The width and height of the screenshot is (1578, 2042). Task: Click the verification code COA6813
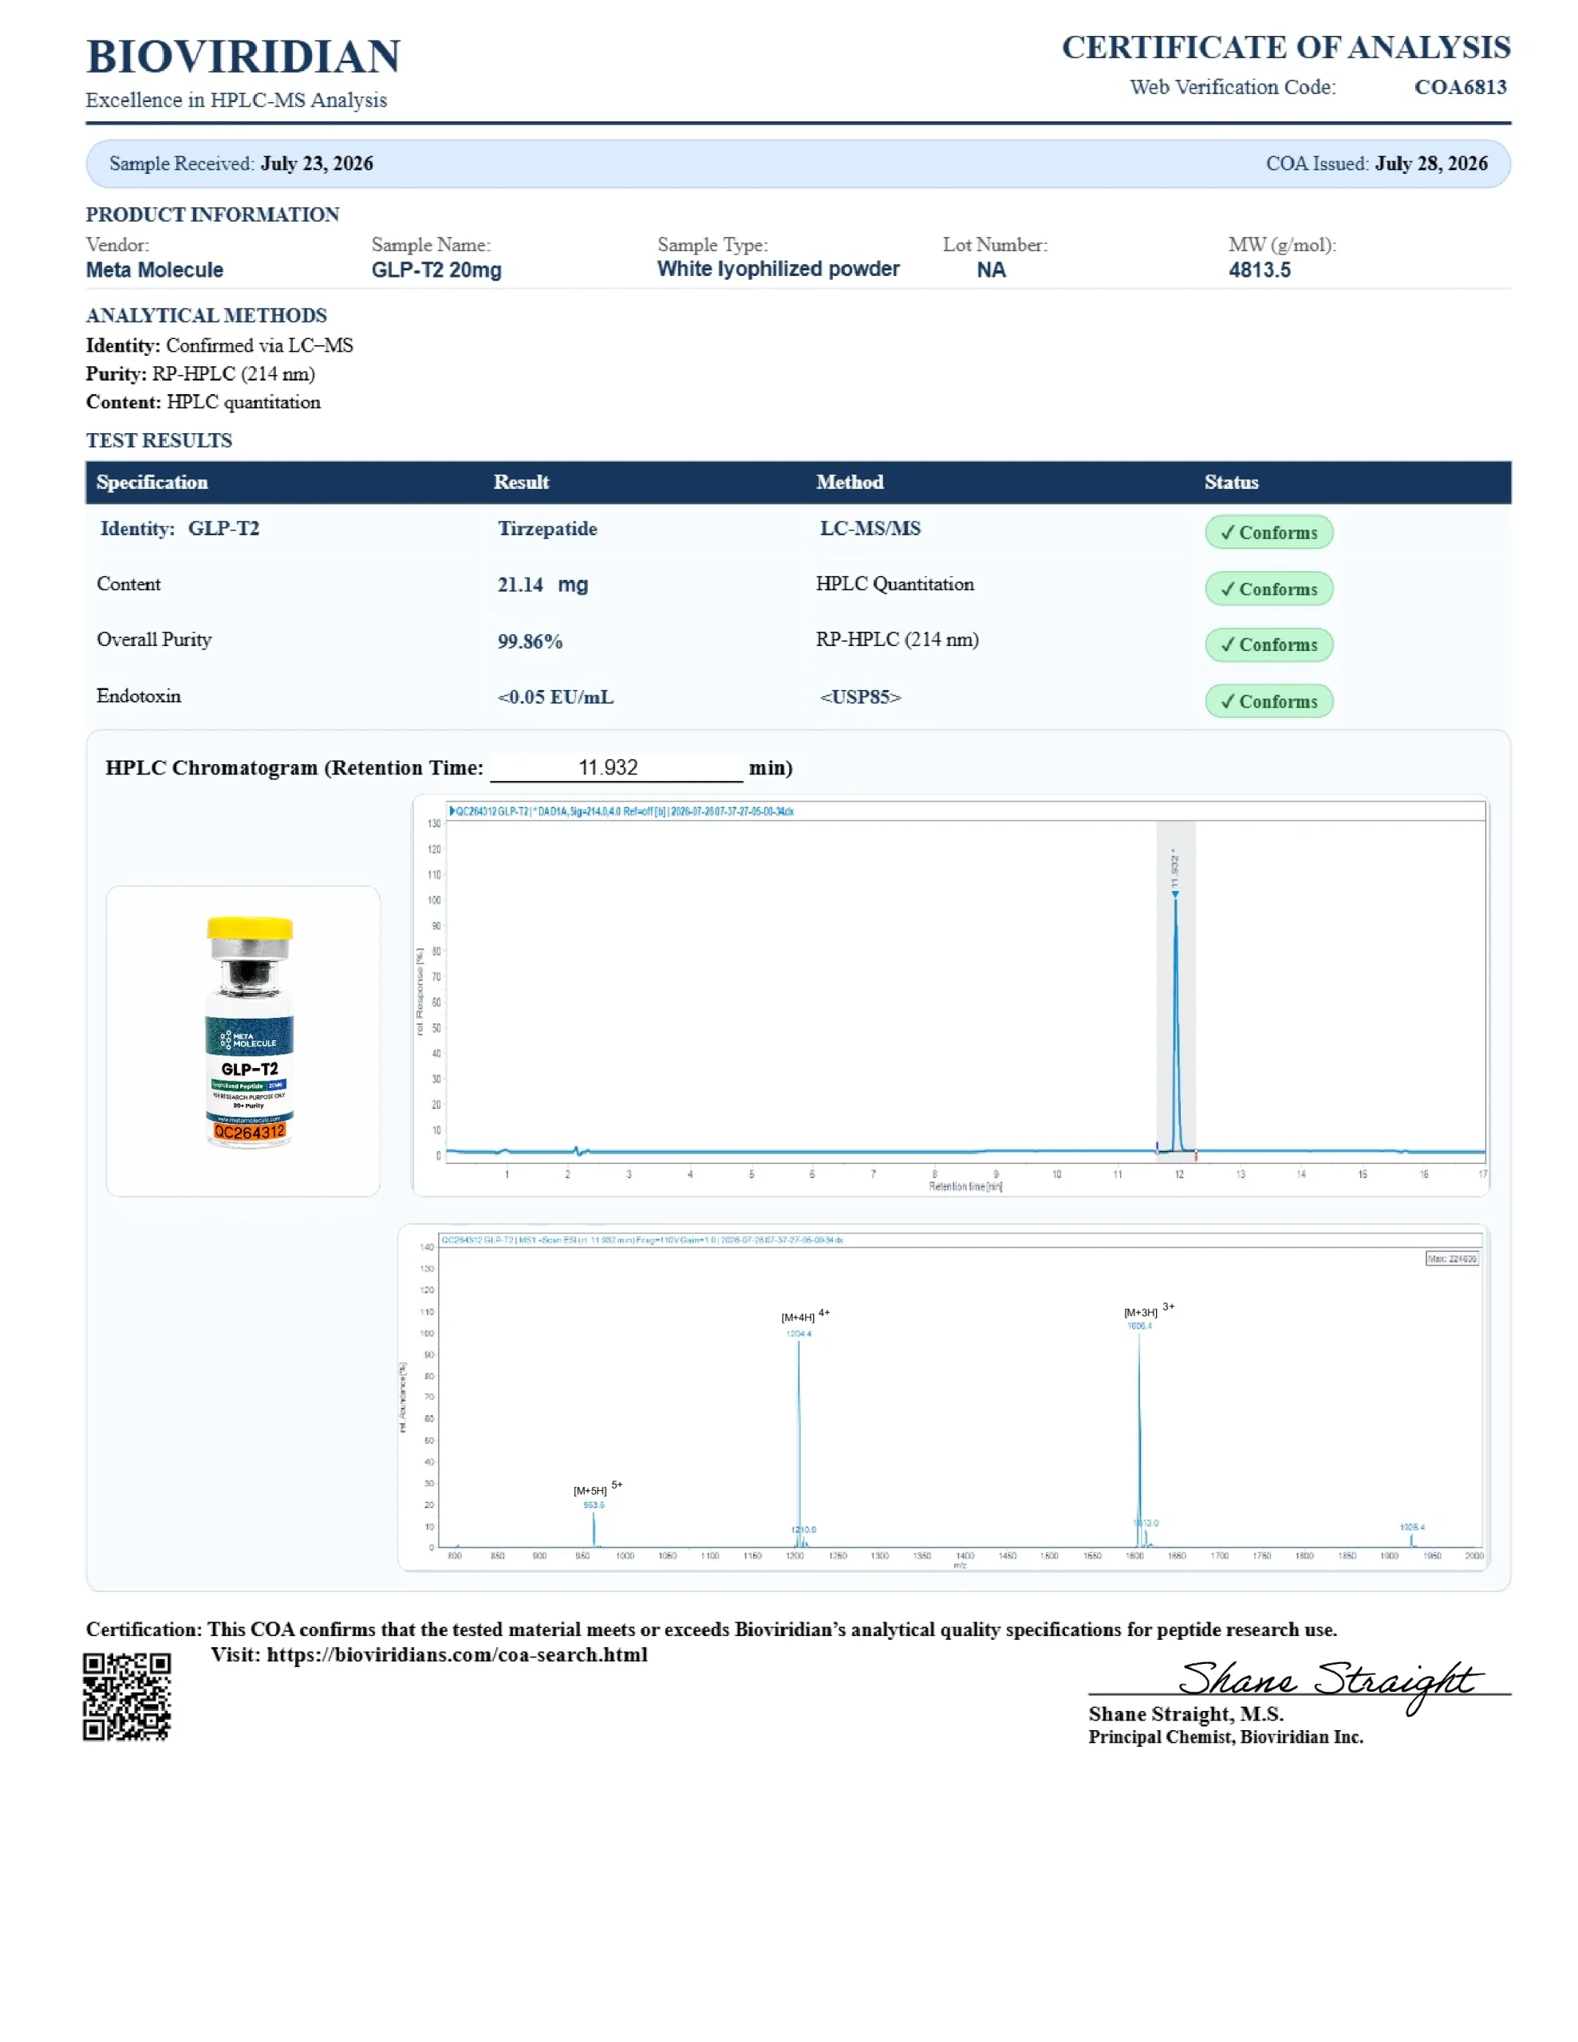[1459, 87]
